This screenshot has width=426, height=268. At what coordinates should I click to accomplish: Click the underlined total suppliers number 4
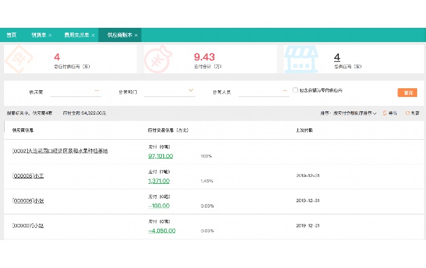pos(337,57)
